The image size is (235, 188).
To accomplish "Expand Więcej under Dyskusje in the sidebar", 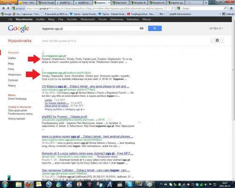I will tap(12, 86).
